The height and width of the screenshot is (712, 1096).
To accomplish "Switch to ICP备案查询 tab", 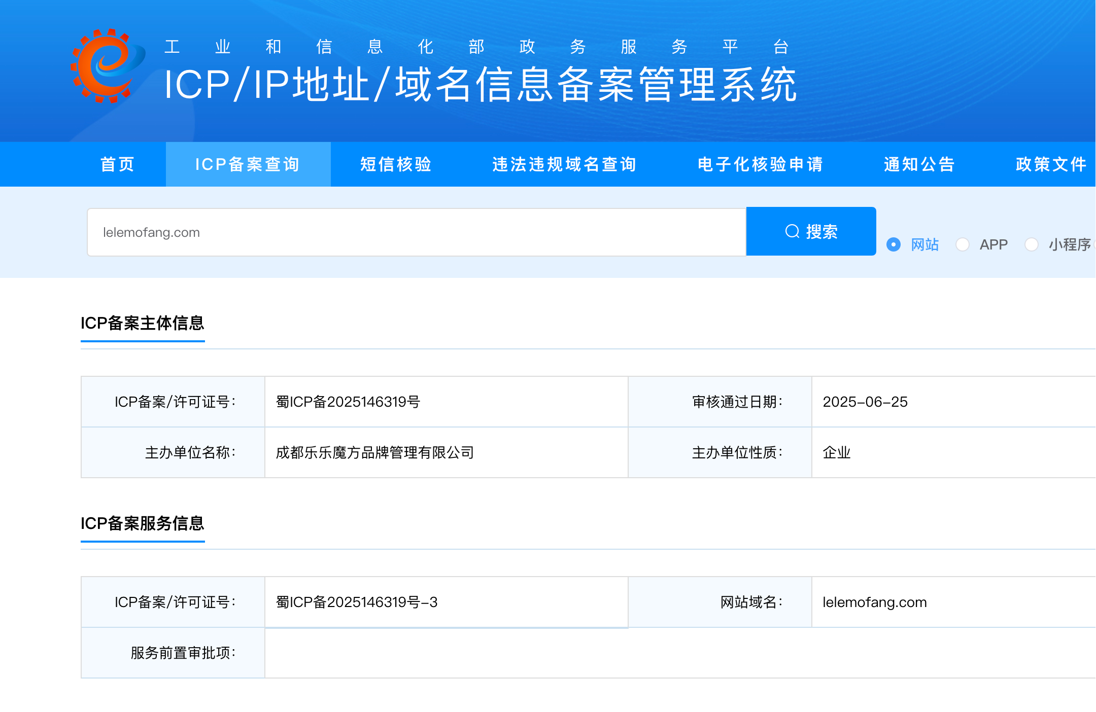I will click(248, 164).
